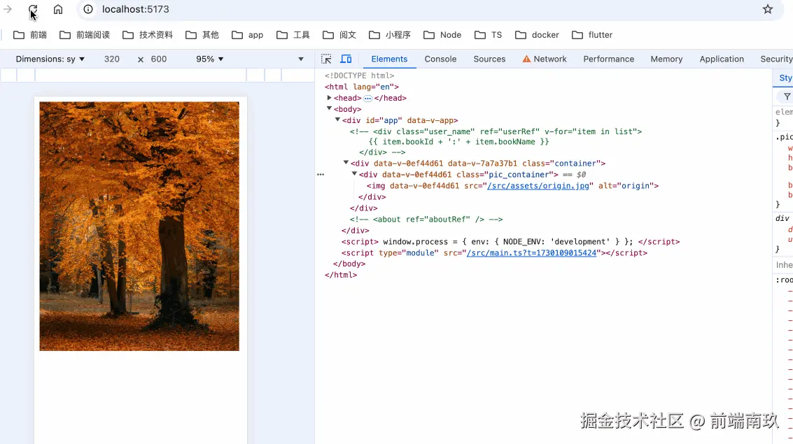Click the autumn tree image in viewport
This screenshot has height=444, width=793.
[139, 227]
